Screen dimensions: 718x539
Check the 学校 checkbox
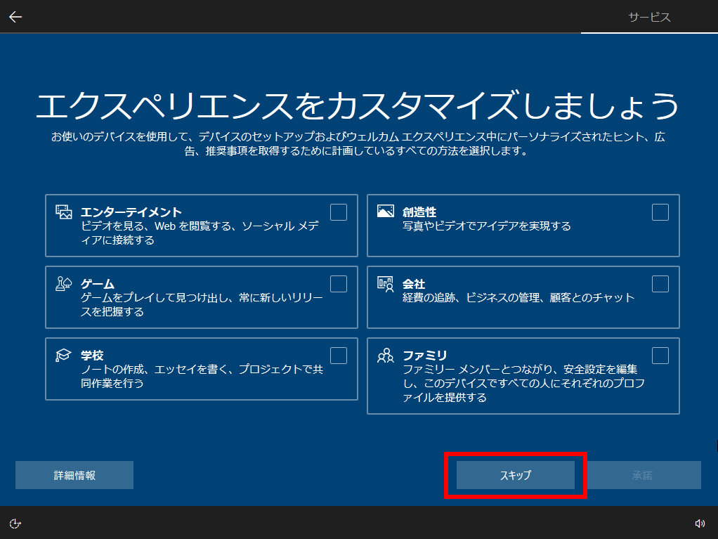click(x=339, y=356)
